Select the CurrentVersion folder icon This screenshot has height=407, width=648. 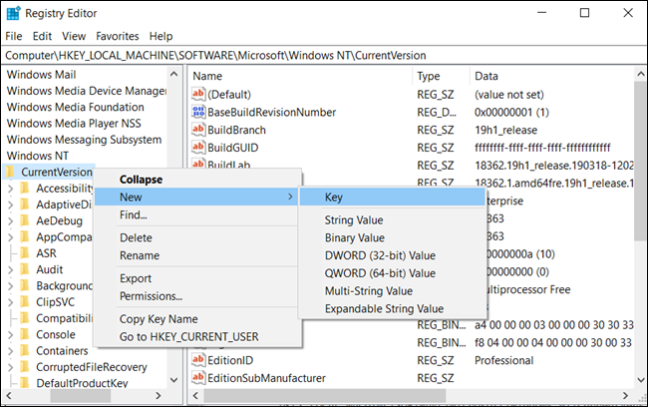[x=10, y=172]
